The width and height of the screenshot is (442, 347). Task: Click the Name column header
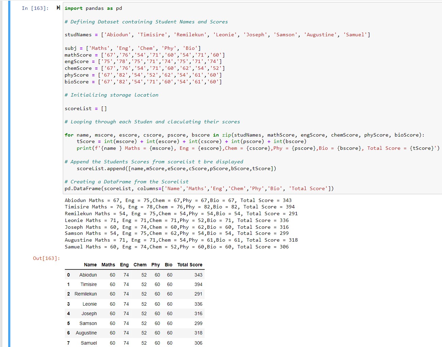[90, 265]
